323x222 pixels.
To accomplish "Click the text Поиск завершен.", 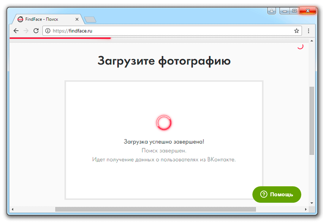I will tap(164, 151).
